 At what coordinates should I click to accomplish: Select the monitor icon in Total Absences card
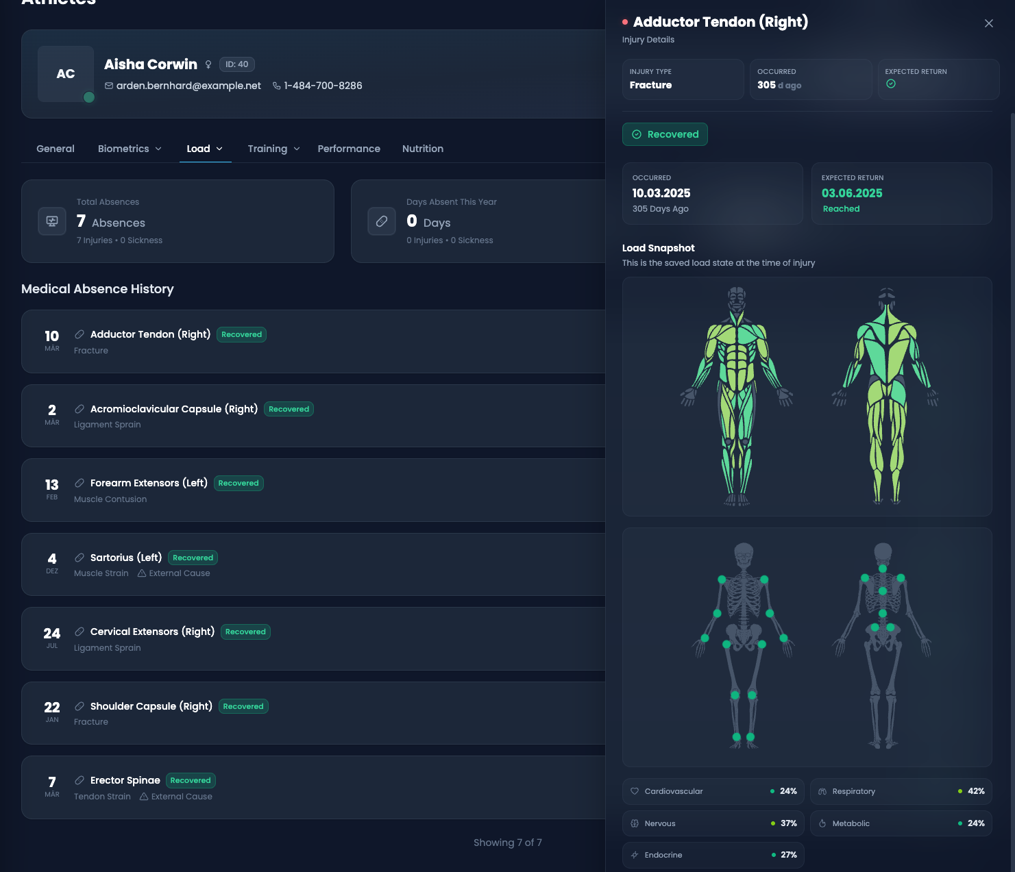coord(51,221)
